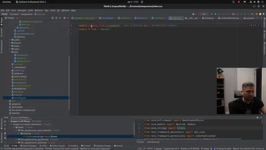
Task: Open the Services tool window
Action: (x=118, y=146)
